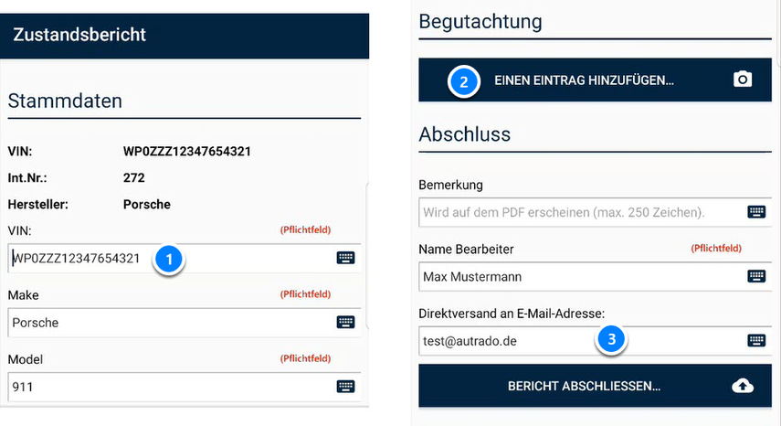Select the Make field containing Porsche
781x426 pixels.
(x=164, y=323)
